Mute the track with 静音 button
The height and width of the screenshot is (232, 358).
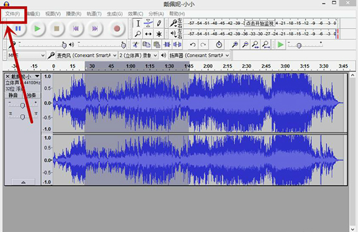tap(13, 95)
